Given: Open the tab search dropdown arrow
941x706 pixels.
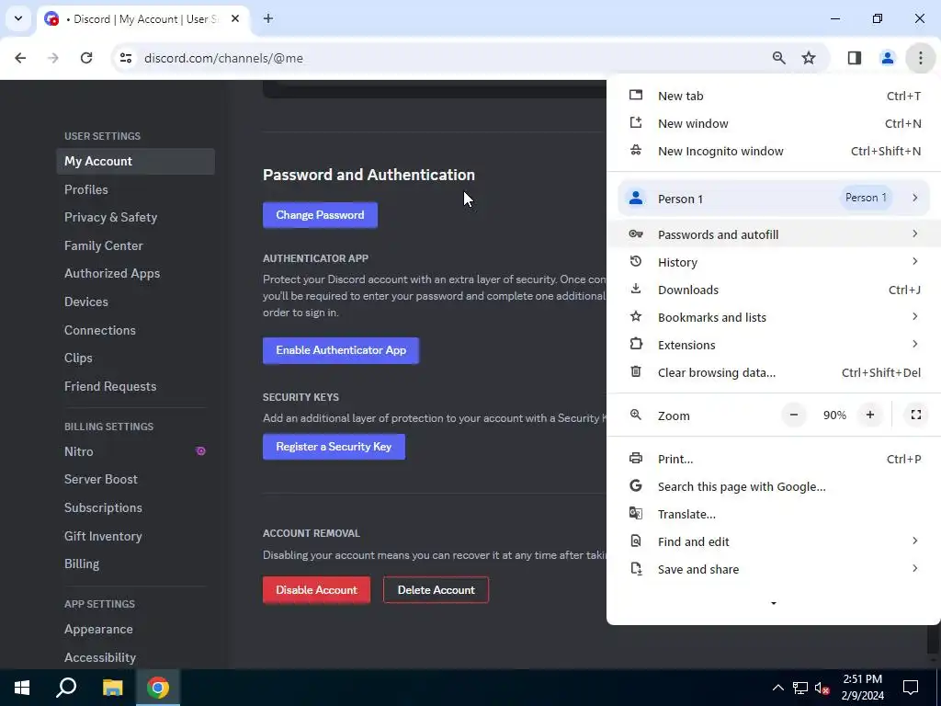Looking at the screenshot, I should [x=18, y=18].
